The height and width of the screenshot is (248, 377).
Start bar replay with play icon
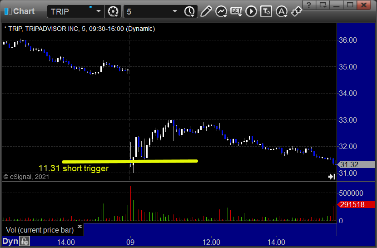(x=251, y=11)
